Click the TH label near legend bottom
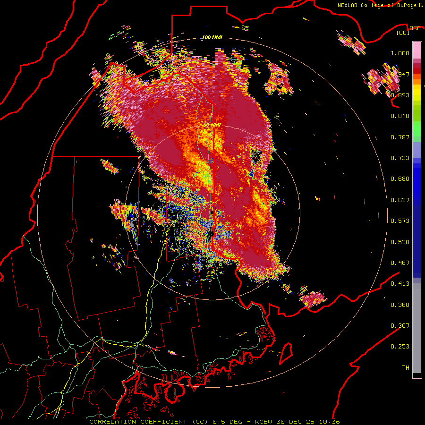Viewport: 425px width, 425px height. pos(406,368)
